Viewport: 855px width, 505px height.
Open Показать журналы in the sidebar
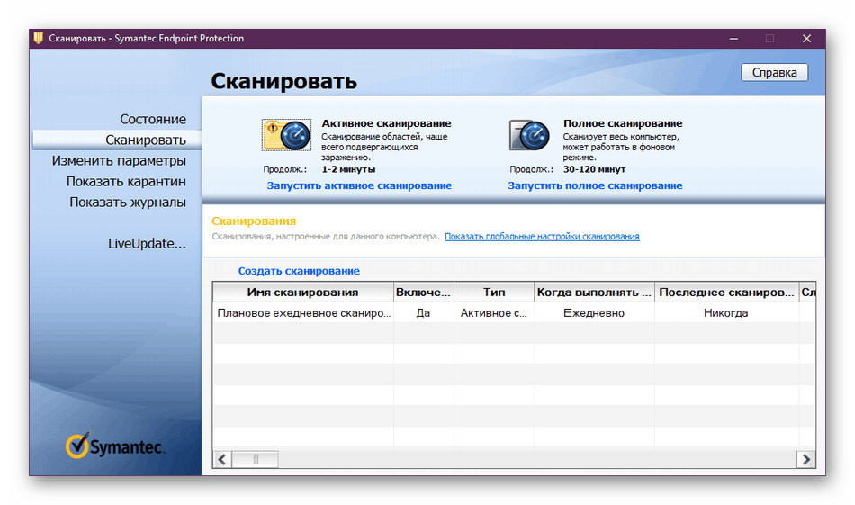coord(128,202)
